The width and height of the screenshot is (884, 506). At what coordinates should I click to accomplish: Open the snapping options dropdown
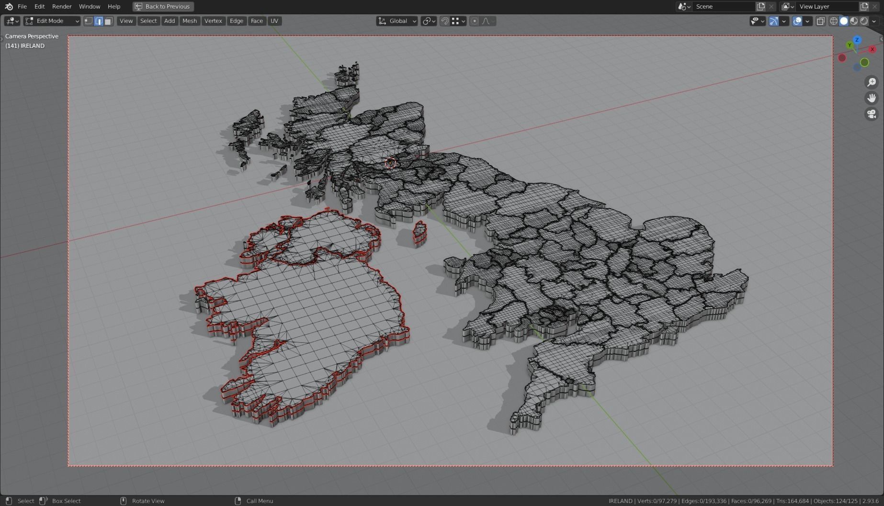[x=458, y=21]
